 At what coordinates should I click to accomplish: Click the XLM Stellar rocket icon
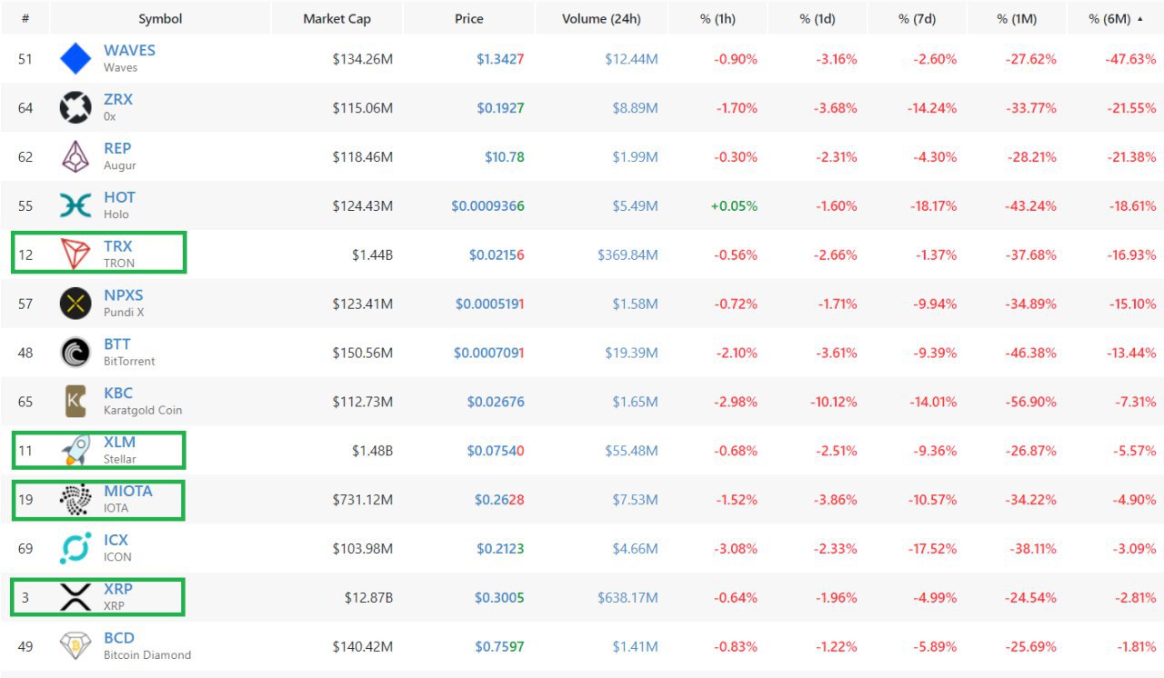click(75, 451)
